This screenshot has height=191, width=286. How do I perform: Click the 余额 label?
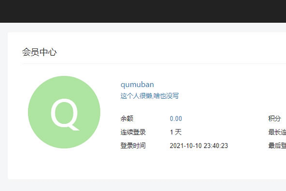[127, 119]
